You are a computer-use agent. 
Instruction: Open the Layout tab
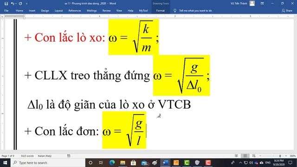(x=59, y=11)
